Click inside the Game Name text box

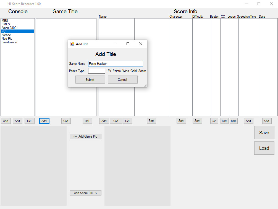point(116,64)
